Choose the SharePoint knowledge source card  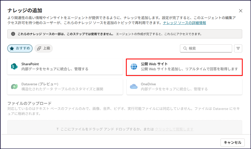point(65,67)
